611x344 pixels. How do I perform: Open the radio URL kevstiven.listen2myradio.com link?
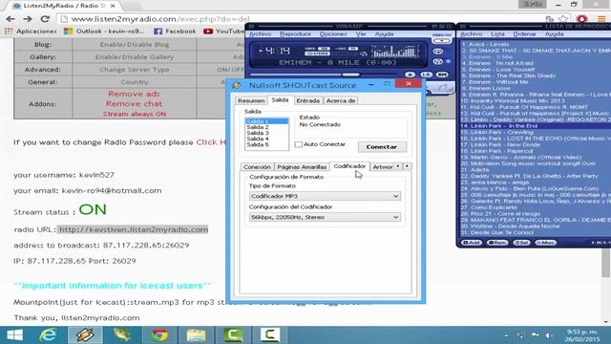[134, 229]
